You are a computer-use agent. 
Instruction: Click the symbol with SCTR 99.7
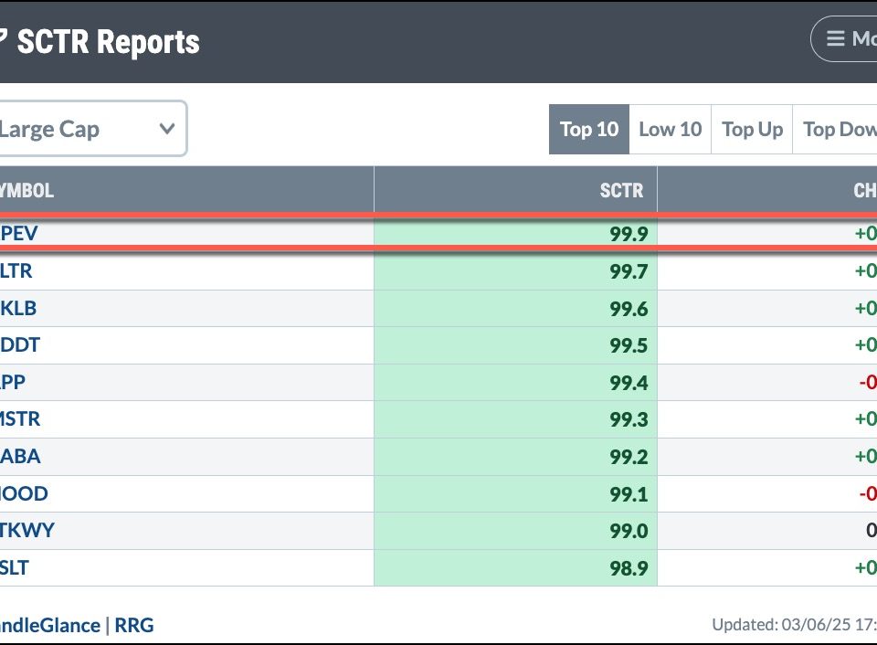coord(16,271)
